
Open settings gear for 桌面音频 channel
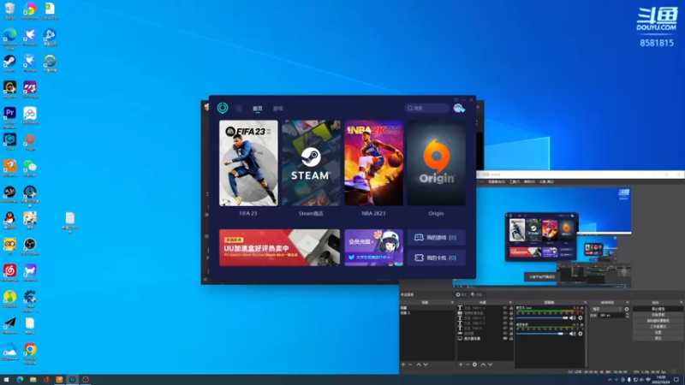(581, 334)
